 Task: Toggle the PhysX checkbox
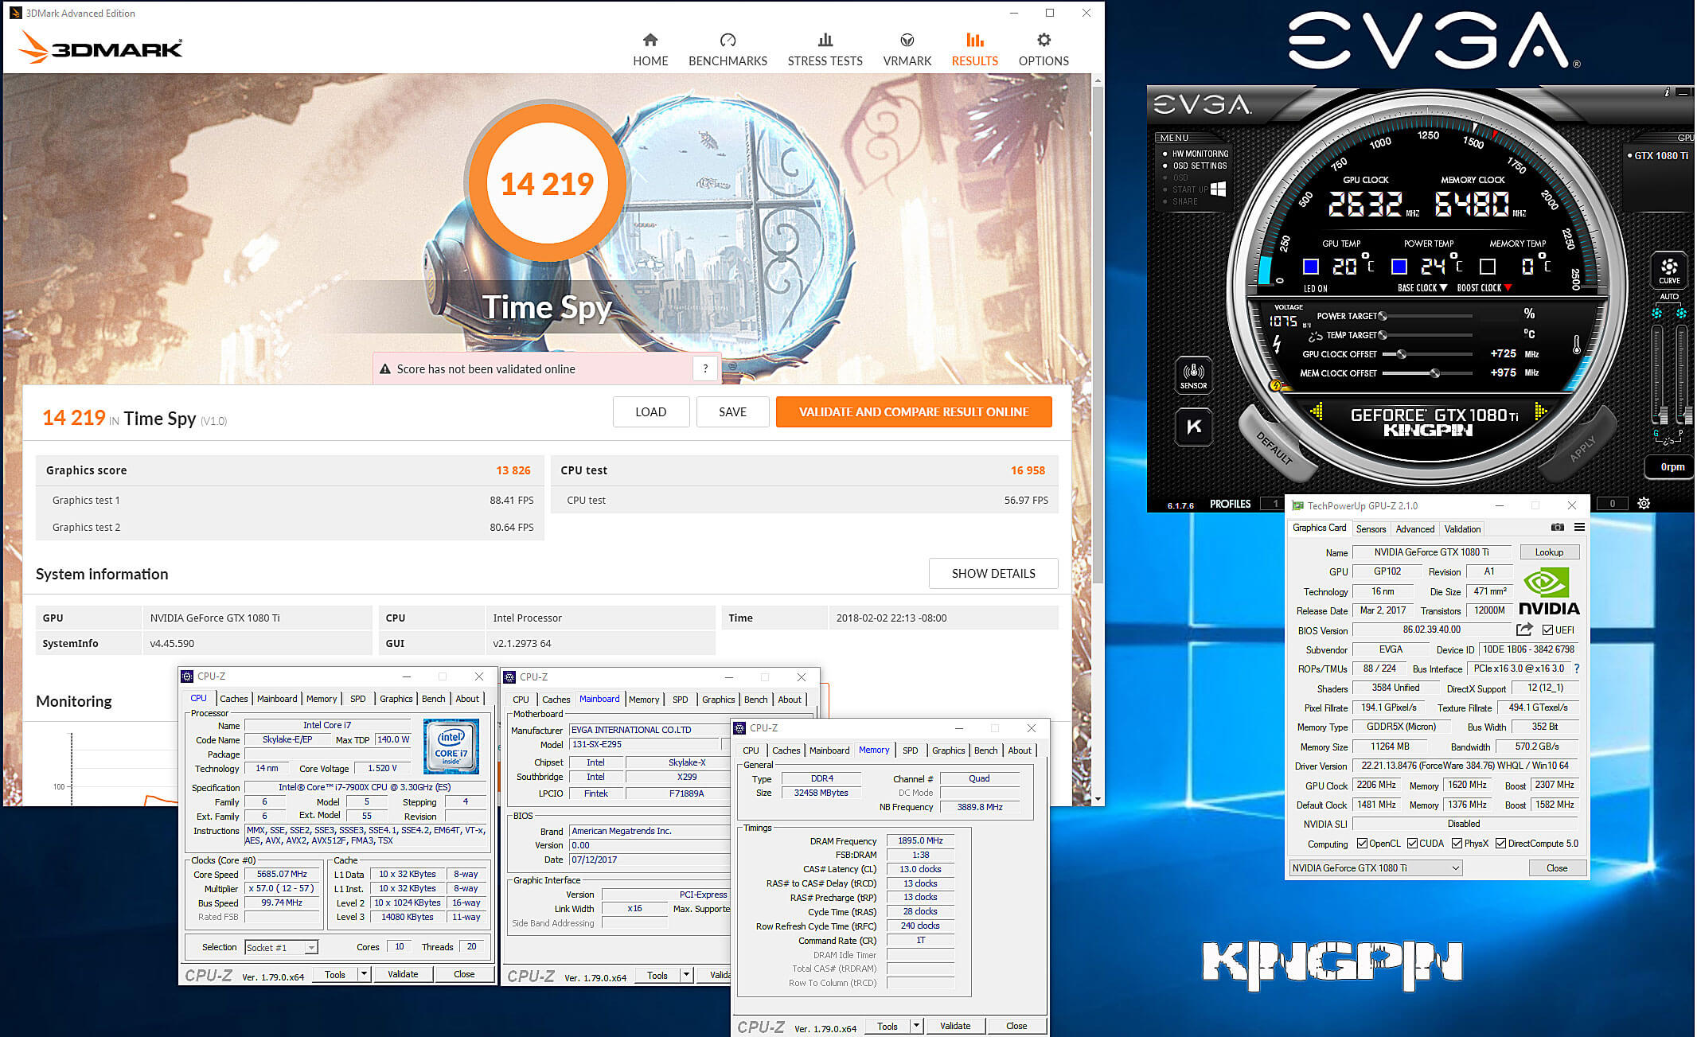pyautogui.click(x=1457, y=844)
